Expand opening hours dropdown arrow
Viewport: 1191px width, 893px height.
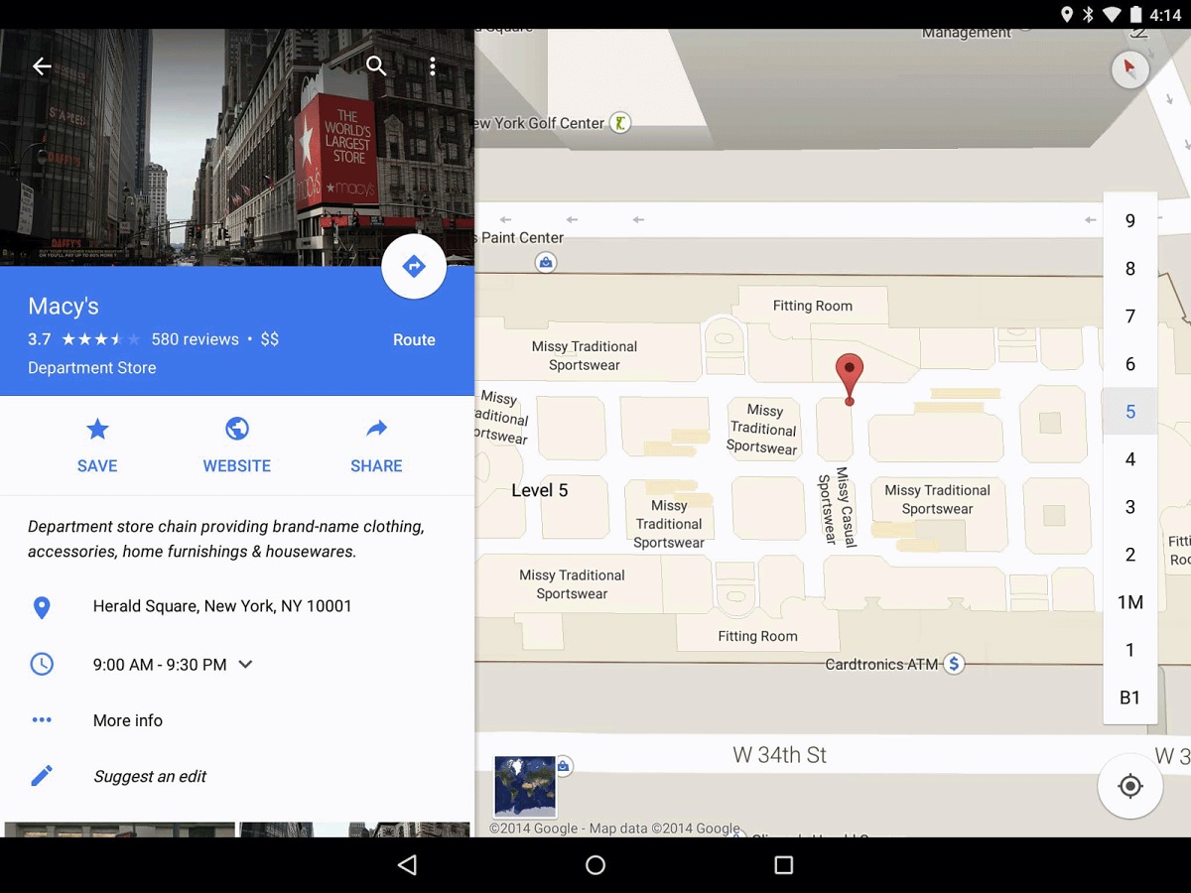coord(246,665)
